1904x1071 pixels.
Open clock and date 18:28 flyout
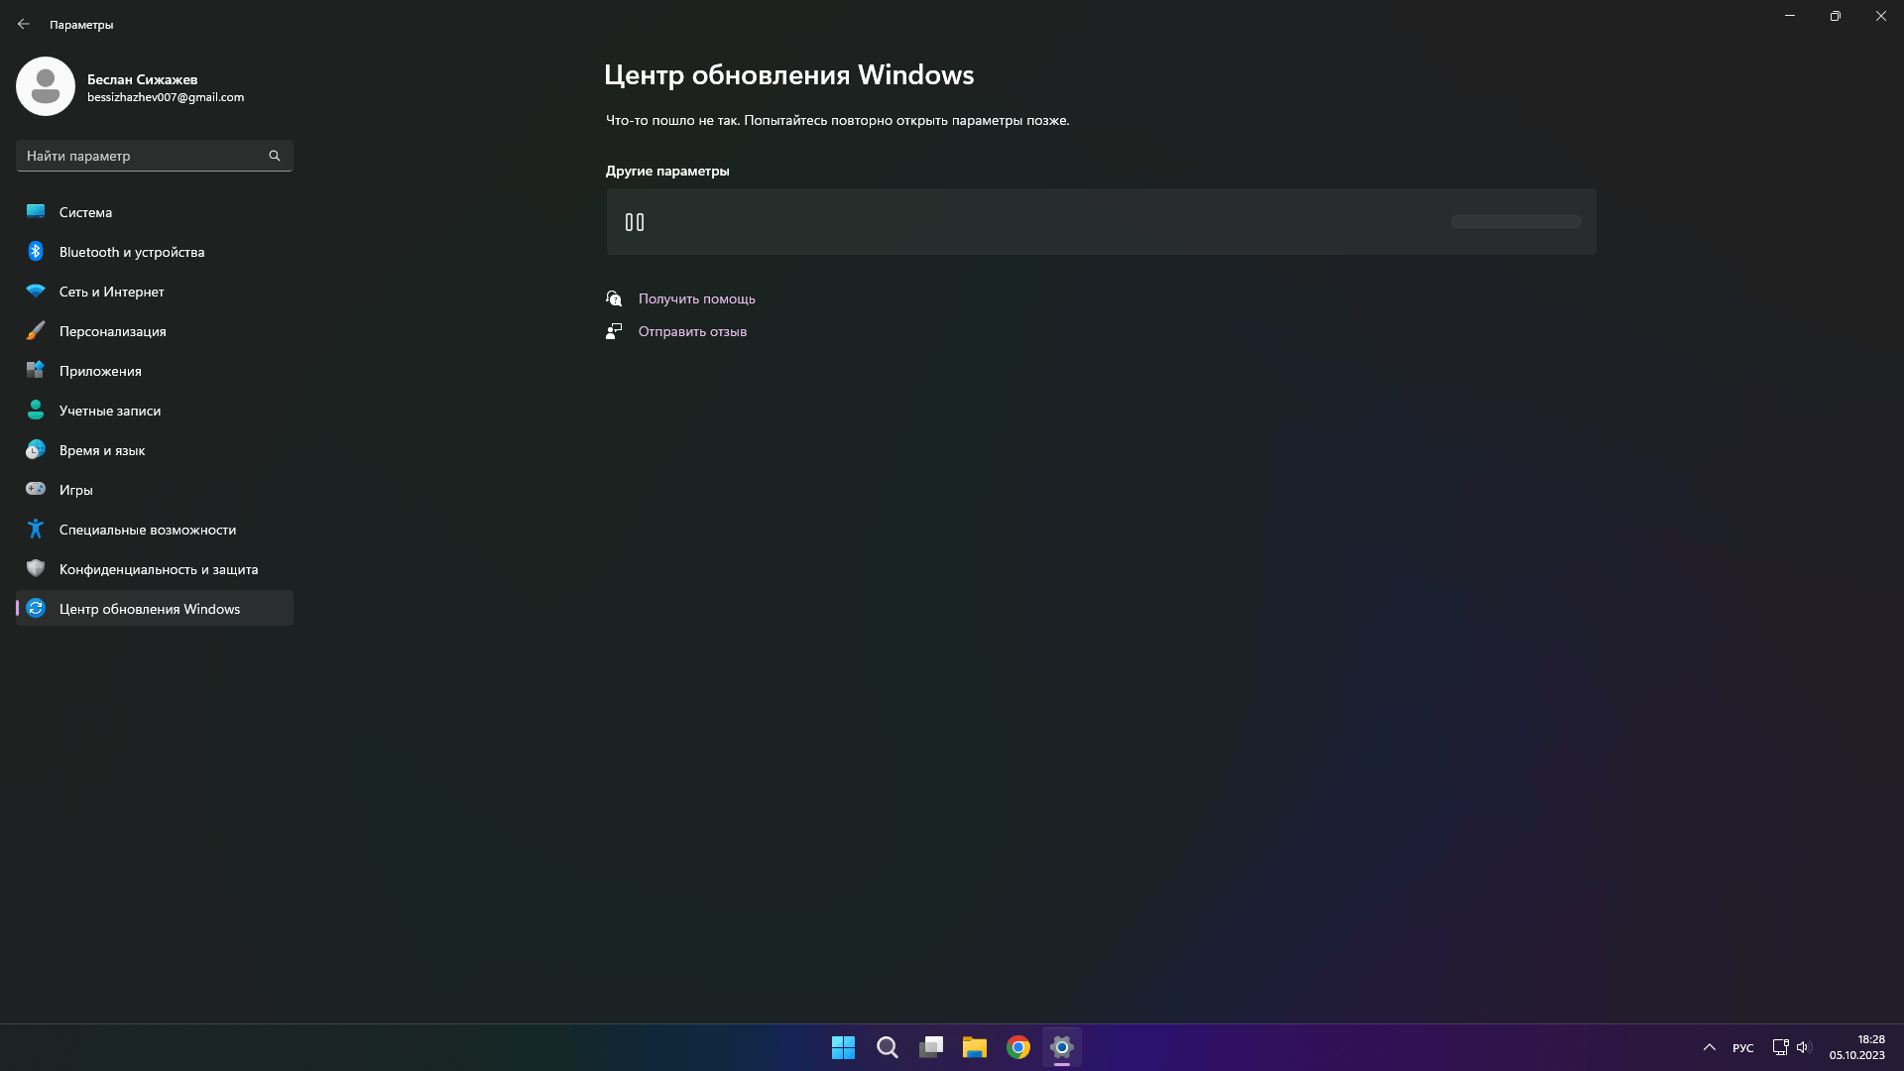(1857, 1047)
